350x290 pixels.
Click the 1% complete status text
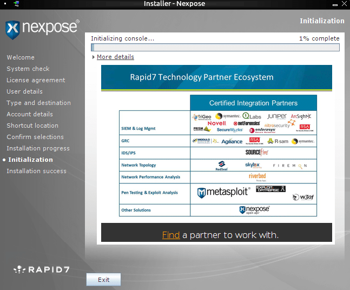click(319, 38)
